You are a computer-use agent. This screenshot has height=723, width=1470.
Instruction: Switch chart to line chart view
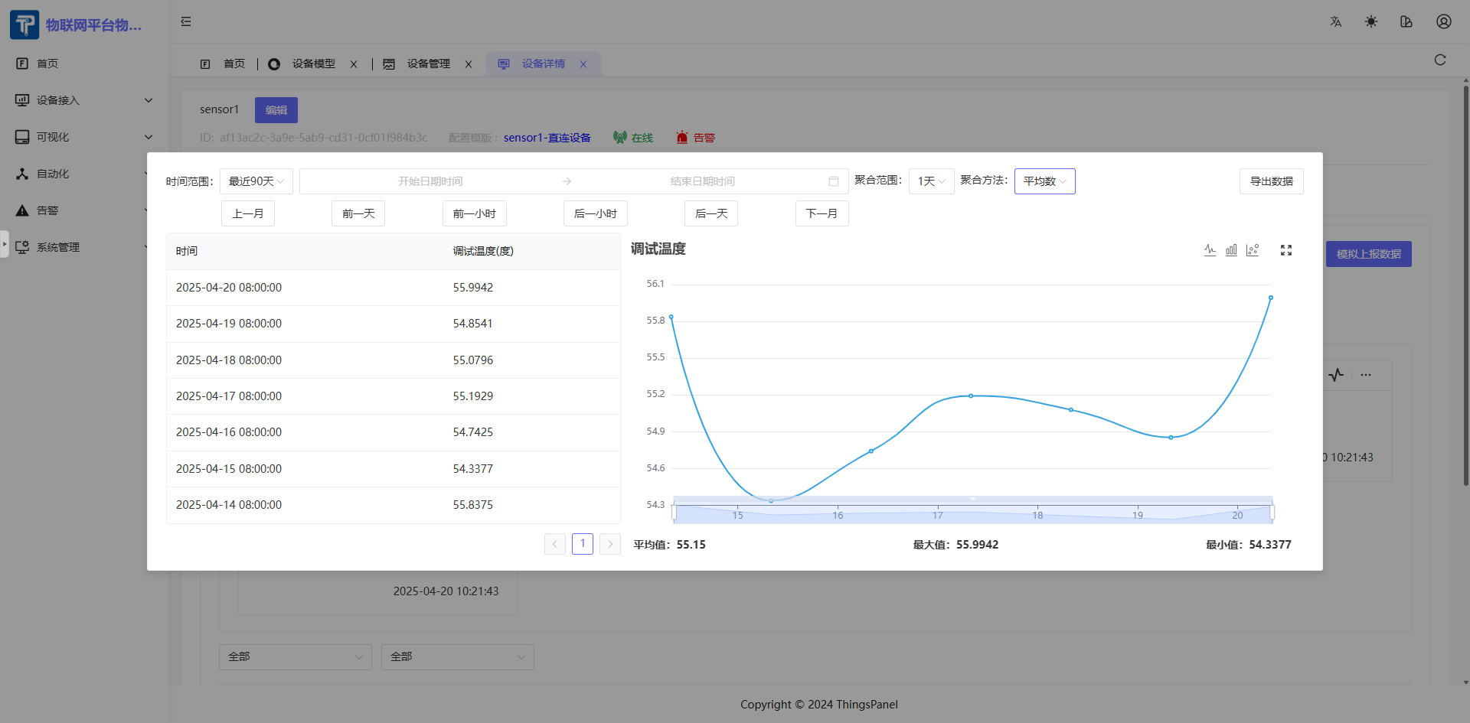(1210, 250)
